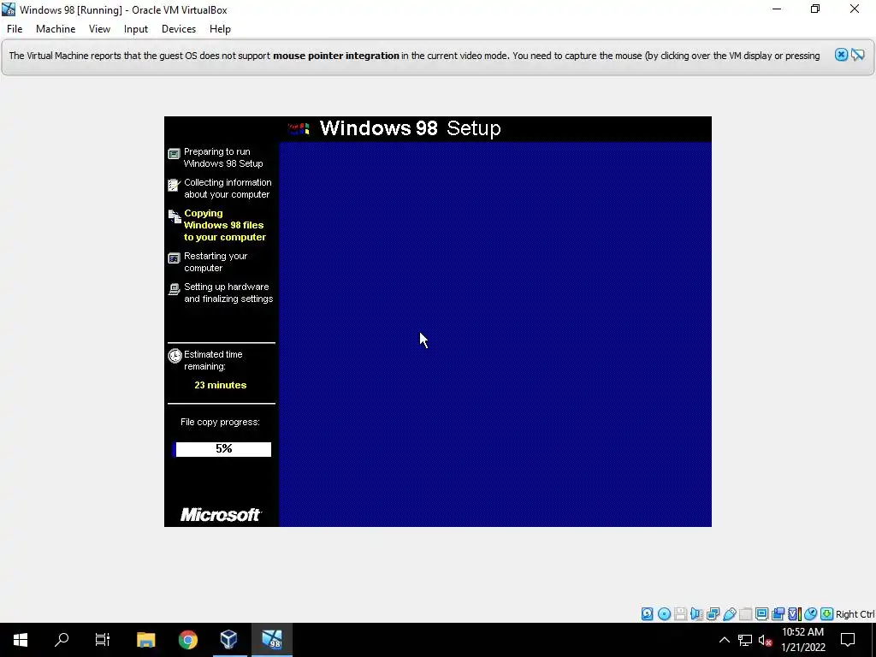This screenshot has height=657, width=876.
Task: Open the Windows Start menu
Action: point(21,640)
